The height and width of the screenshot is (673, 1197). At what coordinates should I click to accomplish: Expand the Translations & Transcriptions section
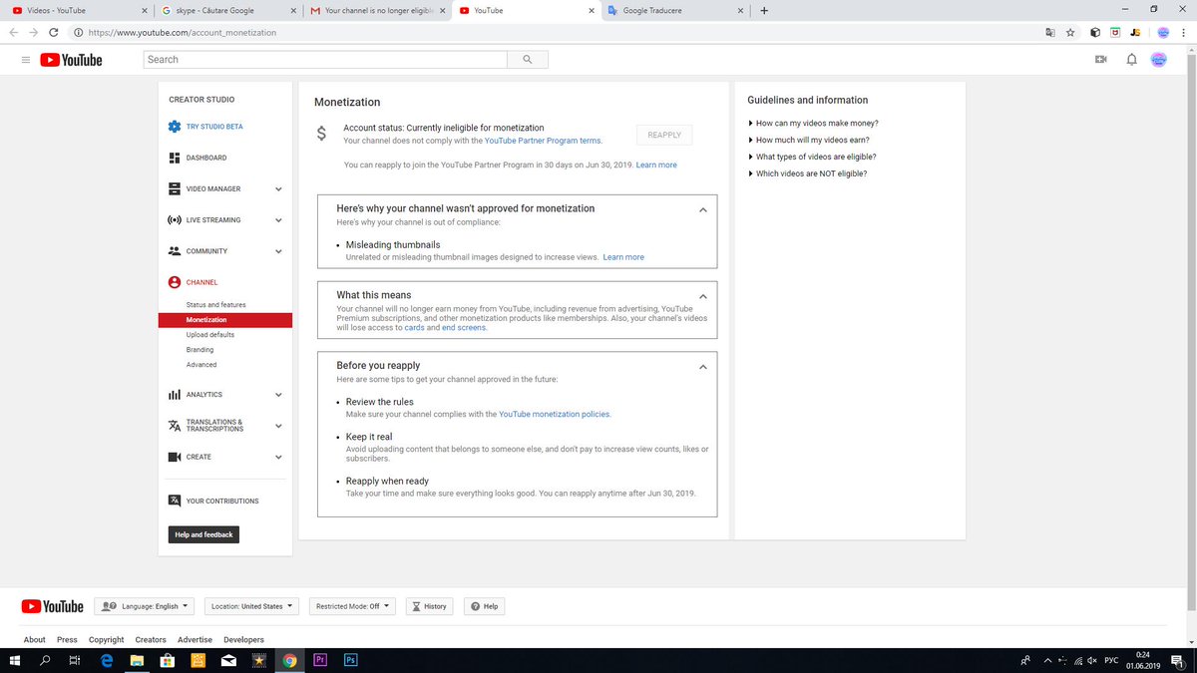278,426
